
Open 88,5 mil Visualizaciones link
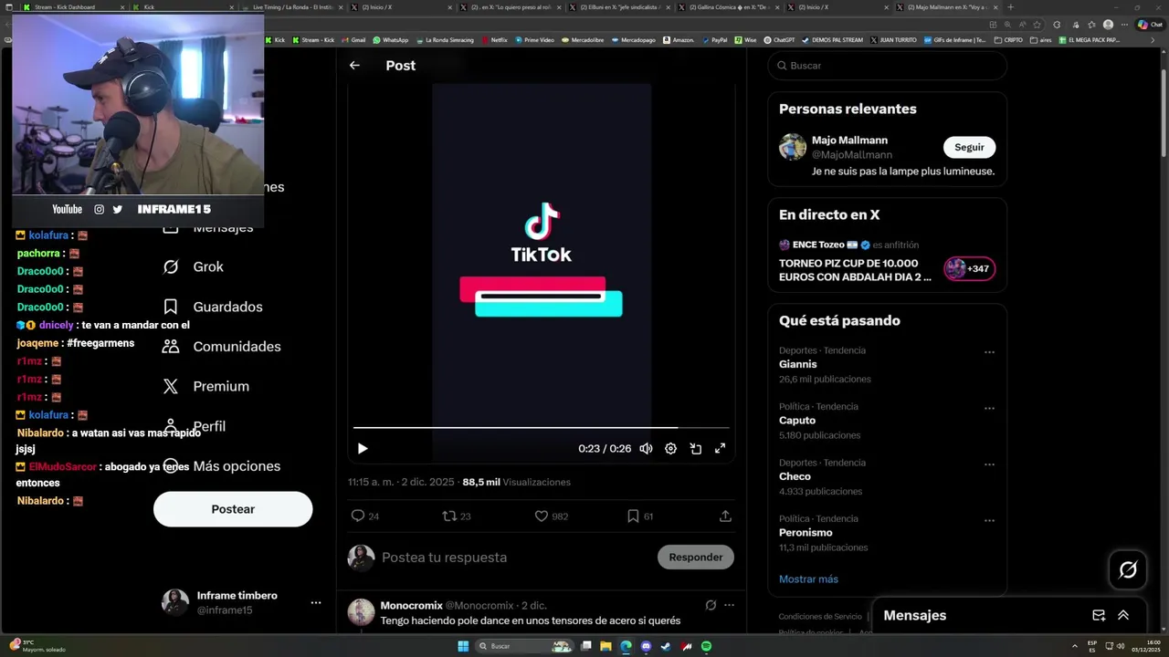click(516, 483)
